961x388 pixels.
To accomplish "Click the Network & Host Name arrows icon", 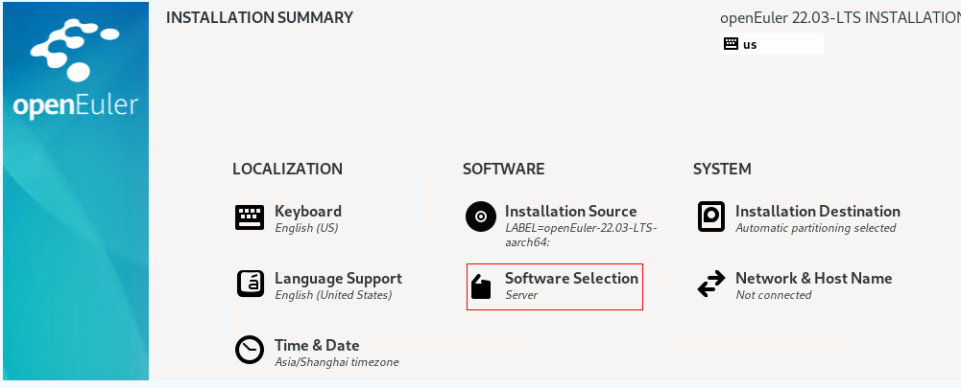I will tap(710, 285).
